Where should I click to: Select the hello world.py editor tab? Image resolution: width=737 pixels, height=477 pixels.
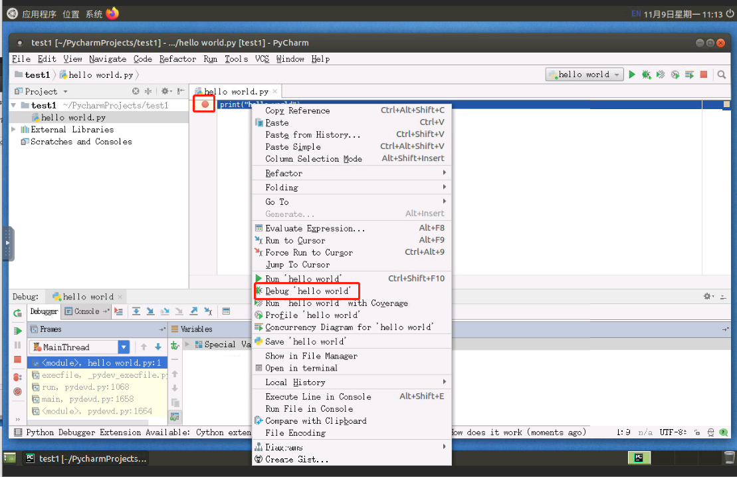[236, 91]
